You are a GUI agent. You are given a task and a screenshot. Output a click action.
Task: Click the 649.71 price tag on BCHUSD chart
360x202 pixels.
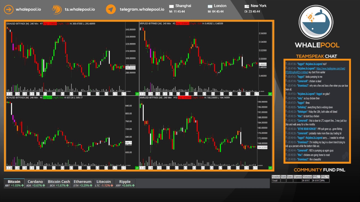pos(129,143)
